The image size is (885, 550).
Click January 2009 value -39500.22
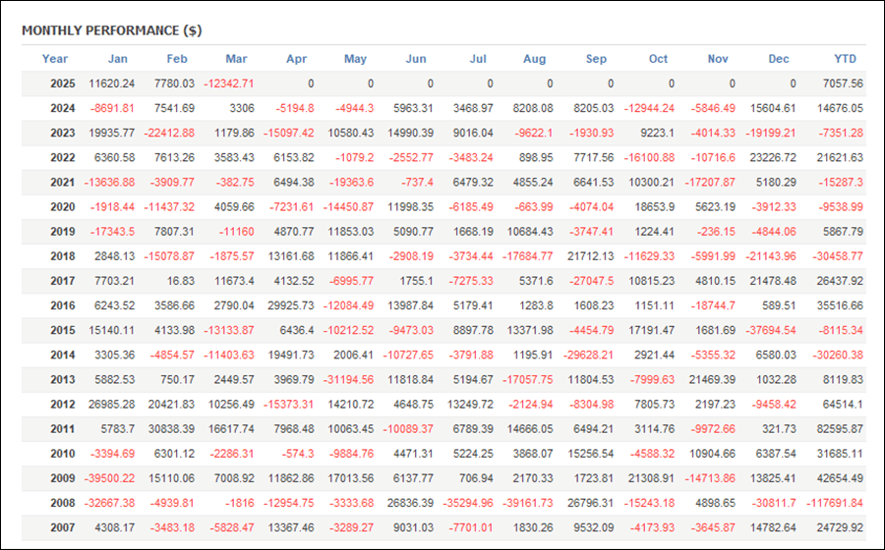pos(109,478)
